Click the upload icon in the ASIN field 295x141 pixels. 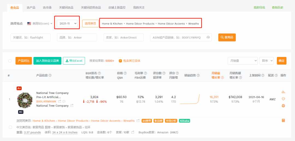tap(208, 37)
